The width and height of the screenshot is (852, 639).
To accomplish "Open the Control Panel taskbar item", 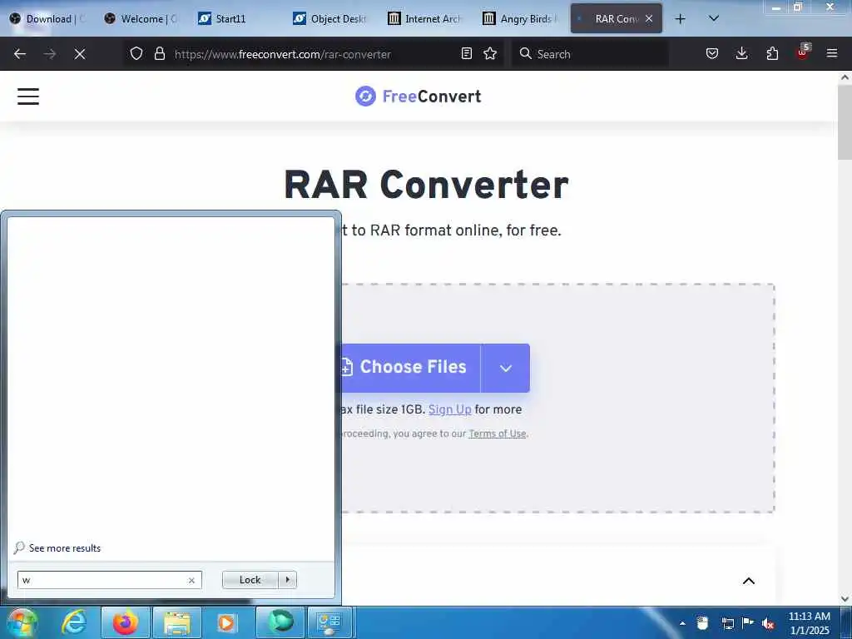I will pyautogui.click(x=329, y=622).
